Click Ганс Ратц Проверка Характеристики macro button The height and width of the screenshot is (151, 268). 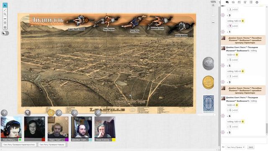coord(19,145)
